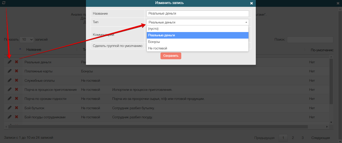Click the refresh icon in the top-left corner
The width and height of the screenshot is (342, 143).
point(4,3)
